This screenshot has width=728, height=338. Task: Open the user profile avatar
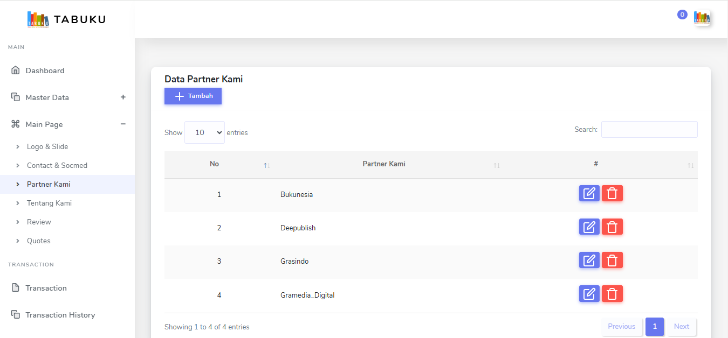click(702, 18)
